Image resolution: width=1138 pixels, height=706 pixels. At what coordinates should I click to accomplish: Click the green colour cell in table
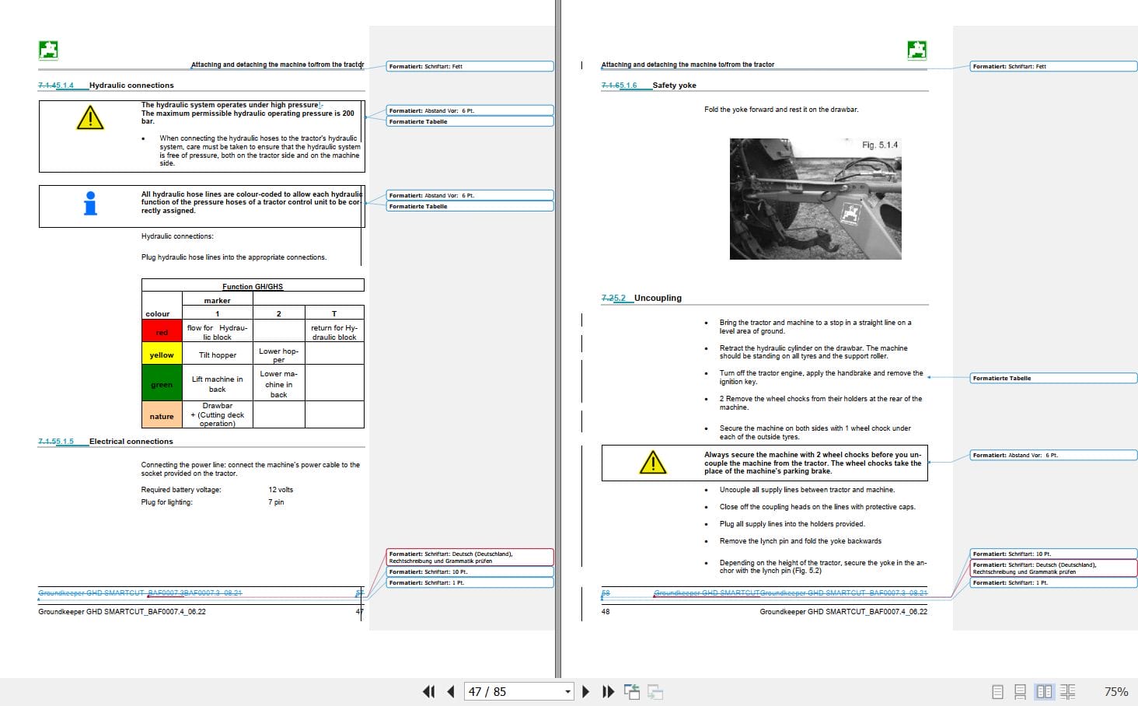pos(162,384)
